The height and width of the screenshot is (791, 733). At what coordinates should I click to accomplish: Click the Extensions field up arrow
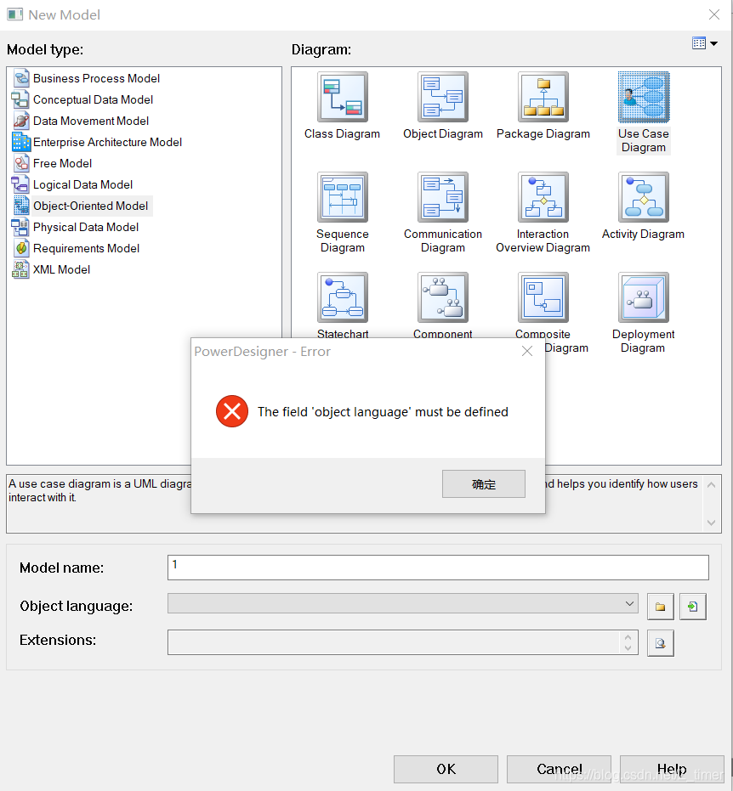(628, 637)
